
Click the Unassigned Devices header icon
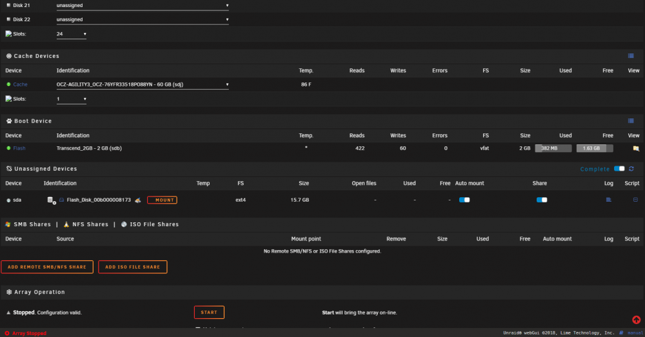[9, 169]
